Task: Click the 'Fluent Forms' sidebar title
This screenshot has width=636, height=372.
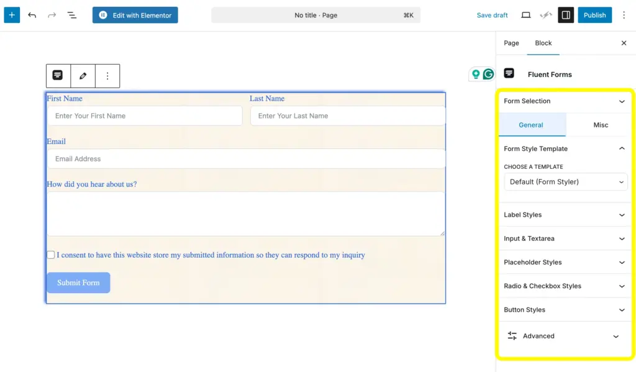Action: click(550, 75)
